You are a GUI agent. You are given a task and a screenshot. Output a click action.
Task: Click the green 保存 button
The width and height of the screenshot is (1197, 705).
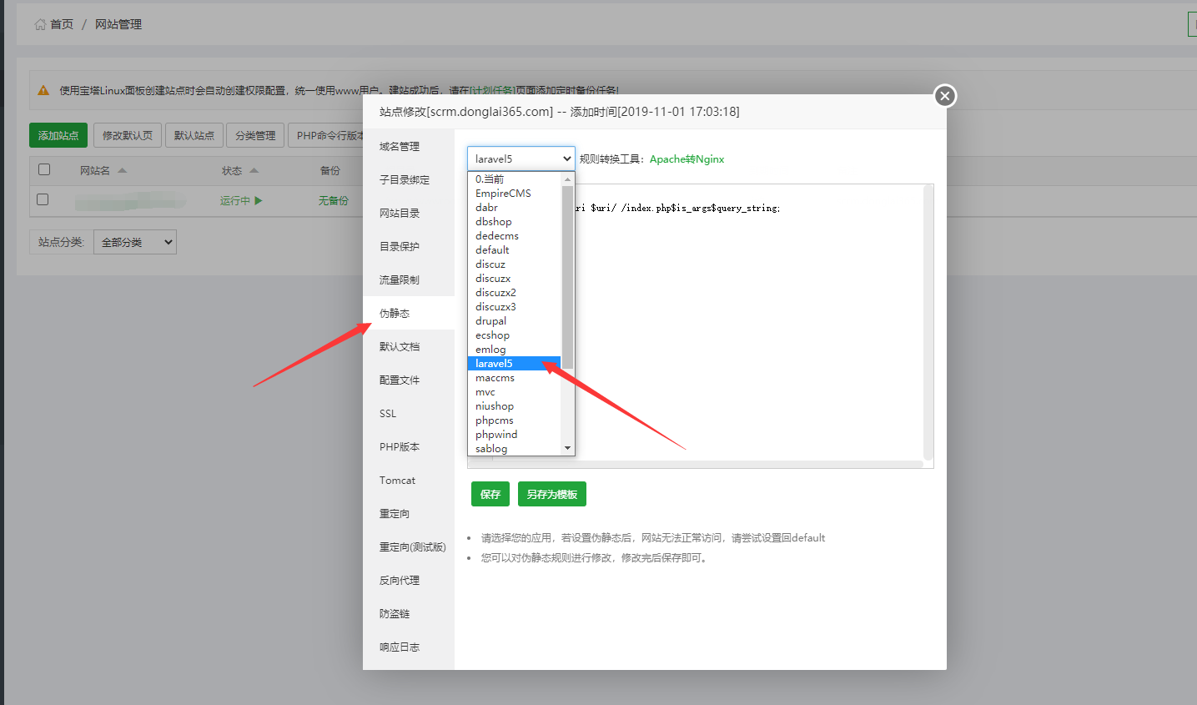tap(490, 494)
